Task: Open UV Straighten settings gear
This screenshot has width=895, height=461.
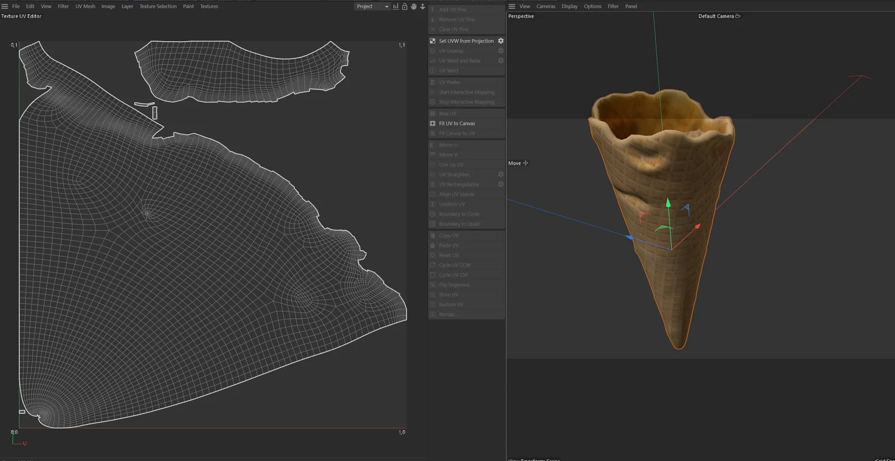Action: coord(501,175)
